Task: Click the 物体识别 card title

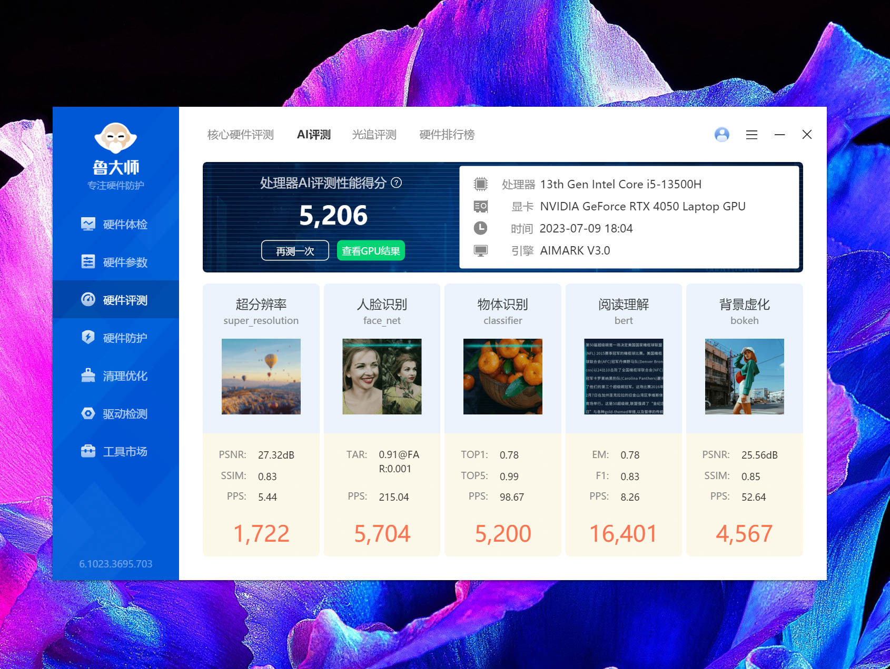Action: point(503,304)
